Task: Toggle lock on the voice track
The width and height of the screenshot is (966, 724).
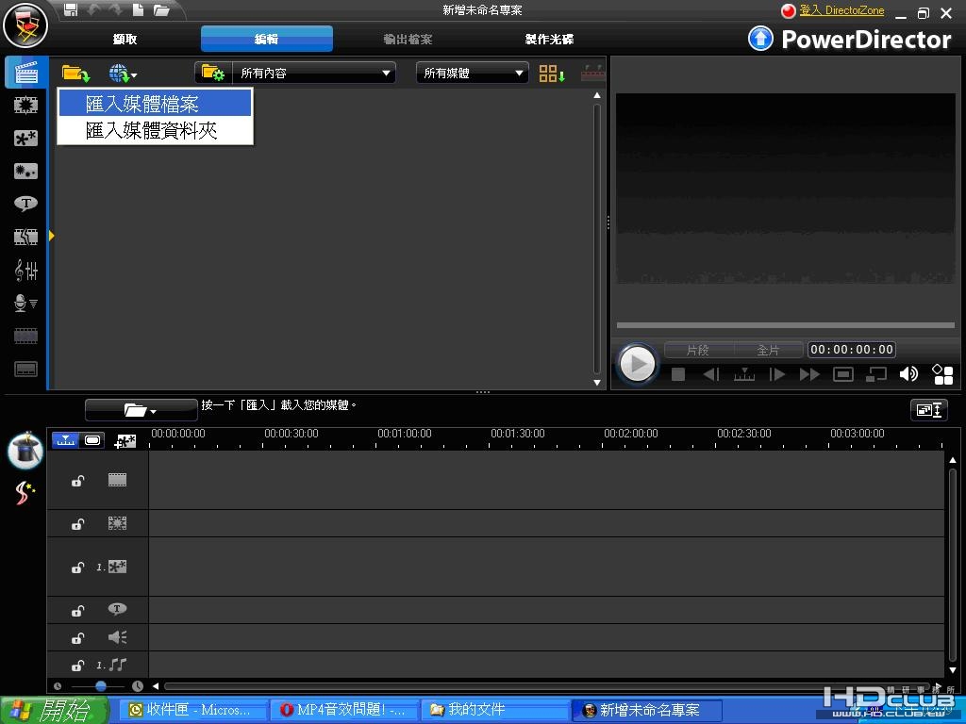Action: (77, 638)
